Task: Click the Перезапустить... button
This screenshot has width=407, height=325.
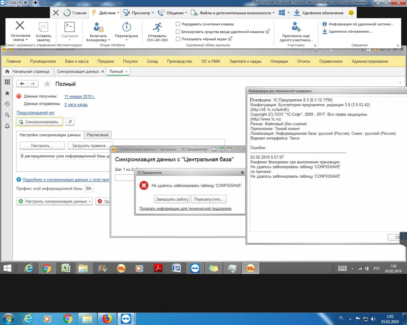Action: [x=209, y=199]
